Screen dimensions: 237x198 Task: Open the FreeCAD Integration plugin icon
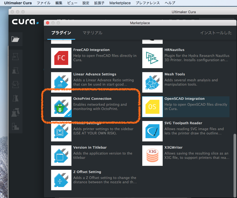coord(61,58)
